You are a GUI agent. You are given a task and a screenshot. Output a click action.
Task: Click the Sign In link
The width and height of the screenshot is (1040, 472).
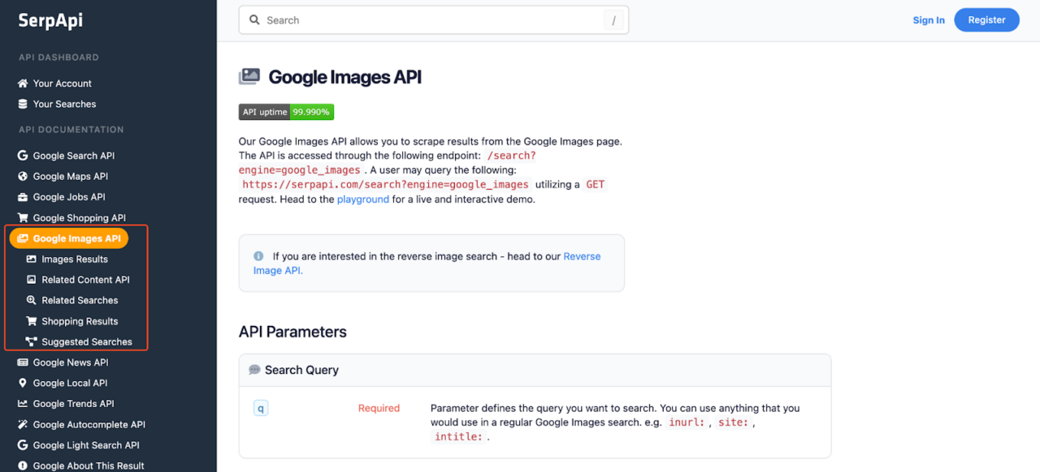(x=928, y=20)
